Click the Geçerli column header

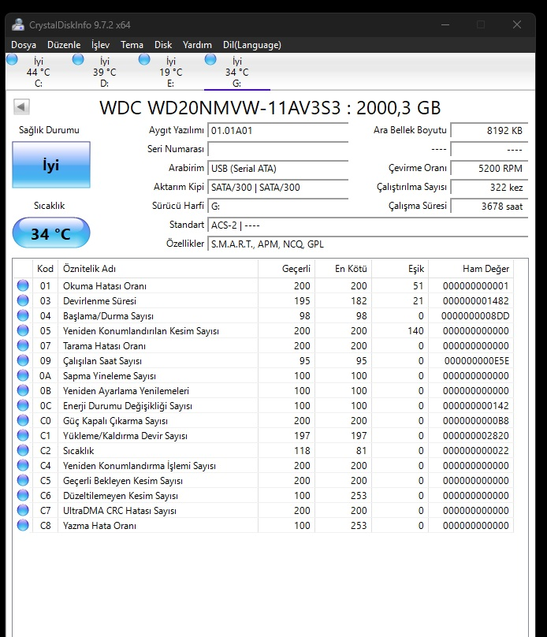point(287,269)
